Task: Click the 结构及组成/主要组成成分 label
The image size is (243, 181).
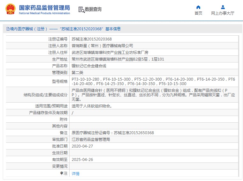Action: (46, 95)
